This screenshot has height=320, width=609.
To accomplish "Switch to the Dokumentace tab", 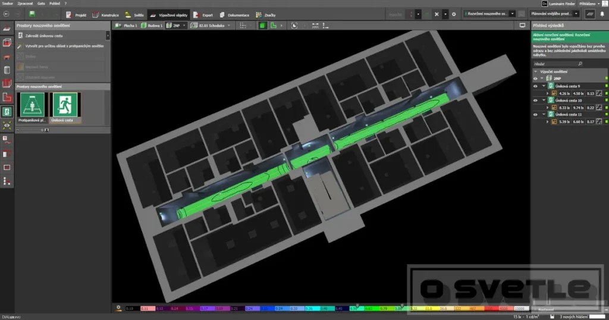I will (234, 15).
